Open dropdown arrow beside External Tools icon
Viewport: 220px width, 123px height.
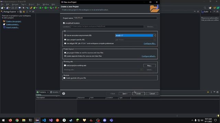click(58, 8)
